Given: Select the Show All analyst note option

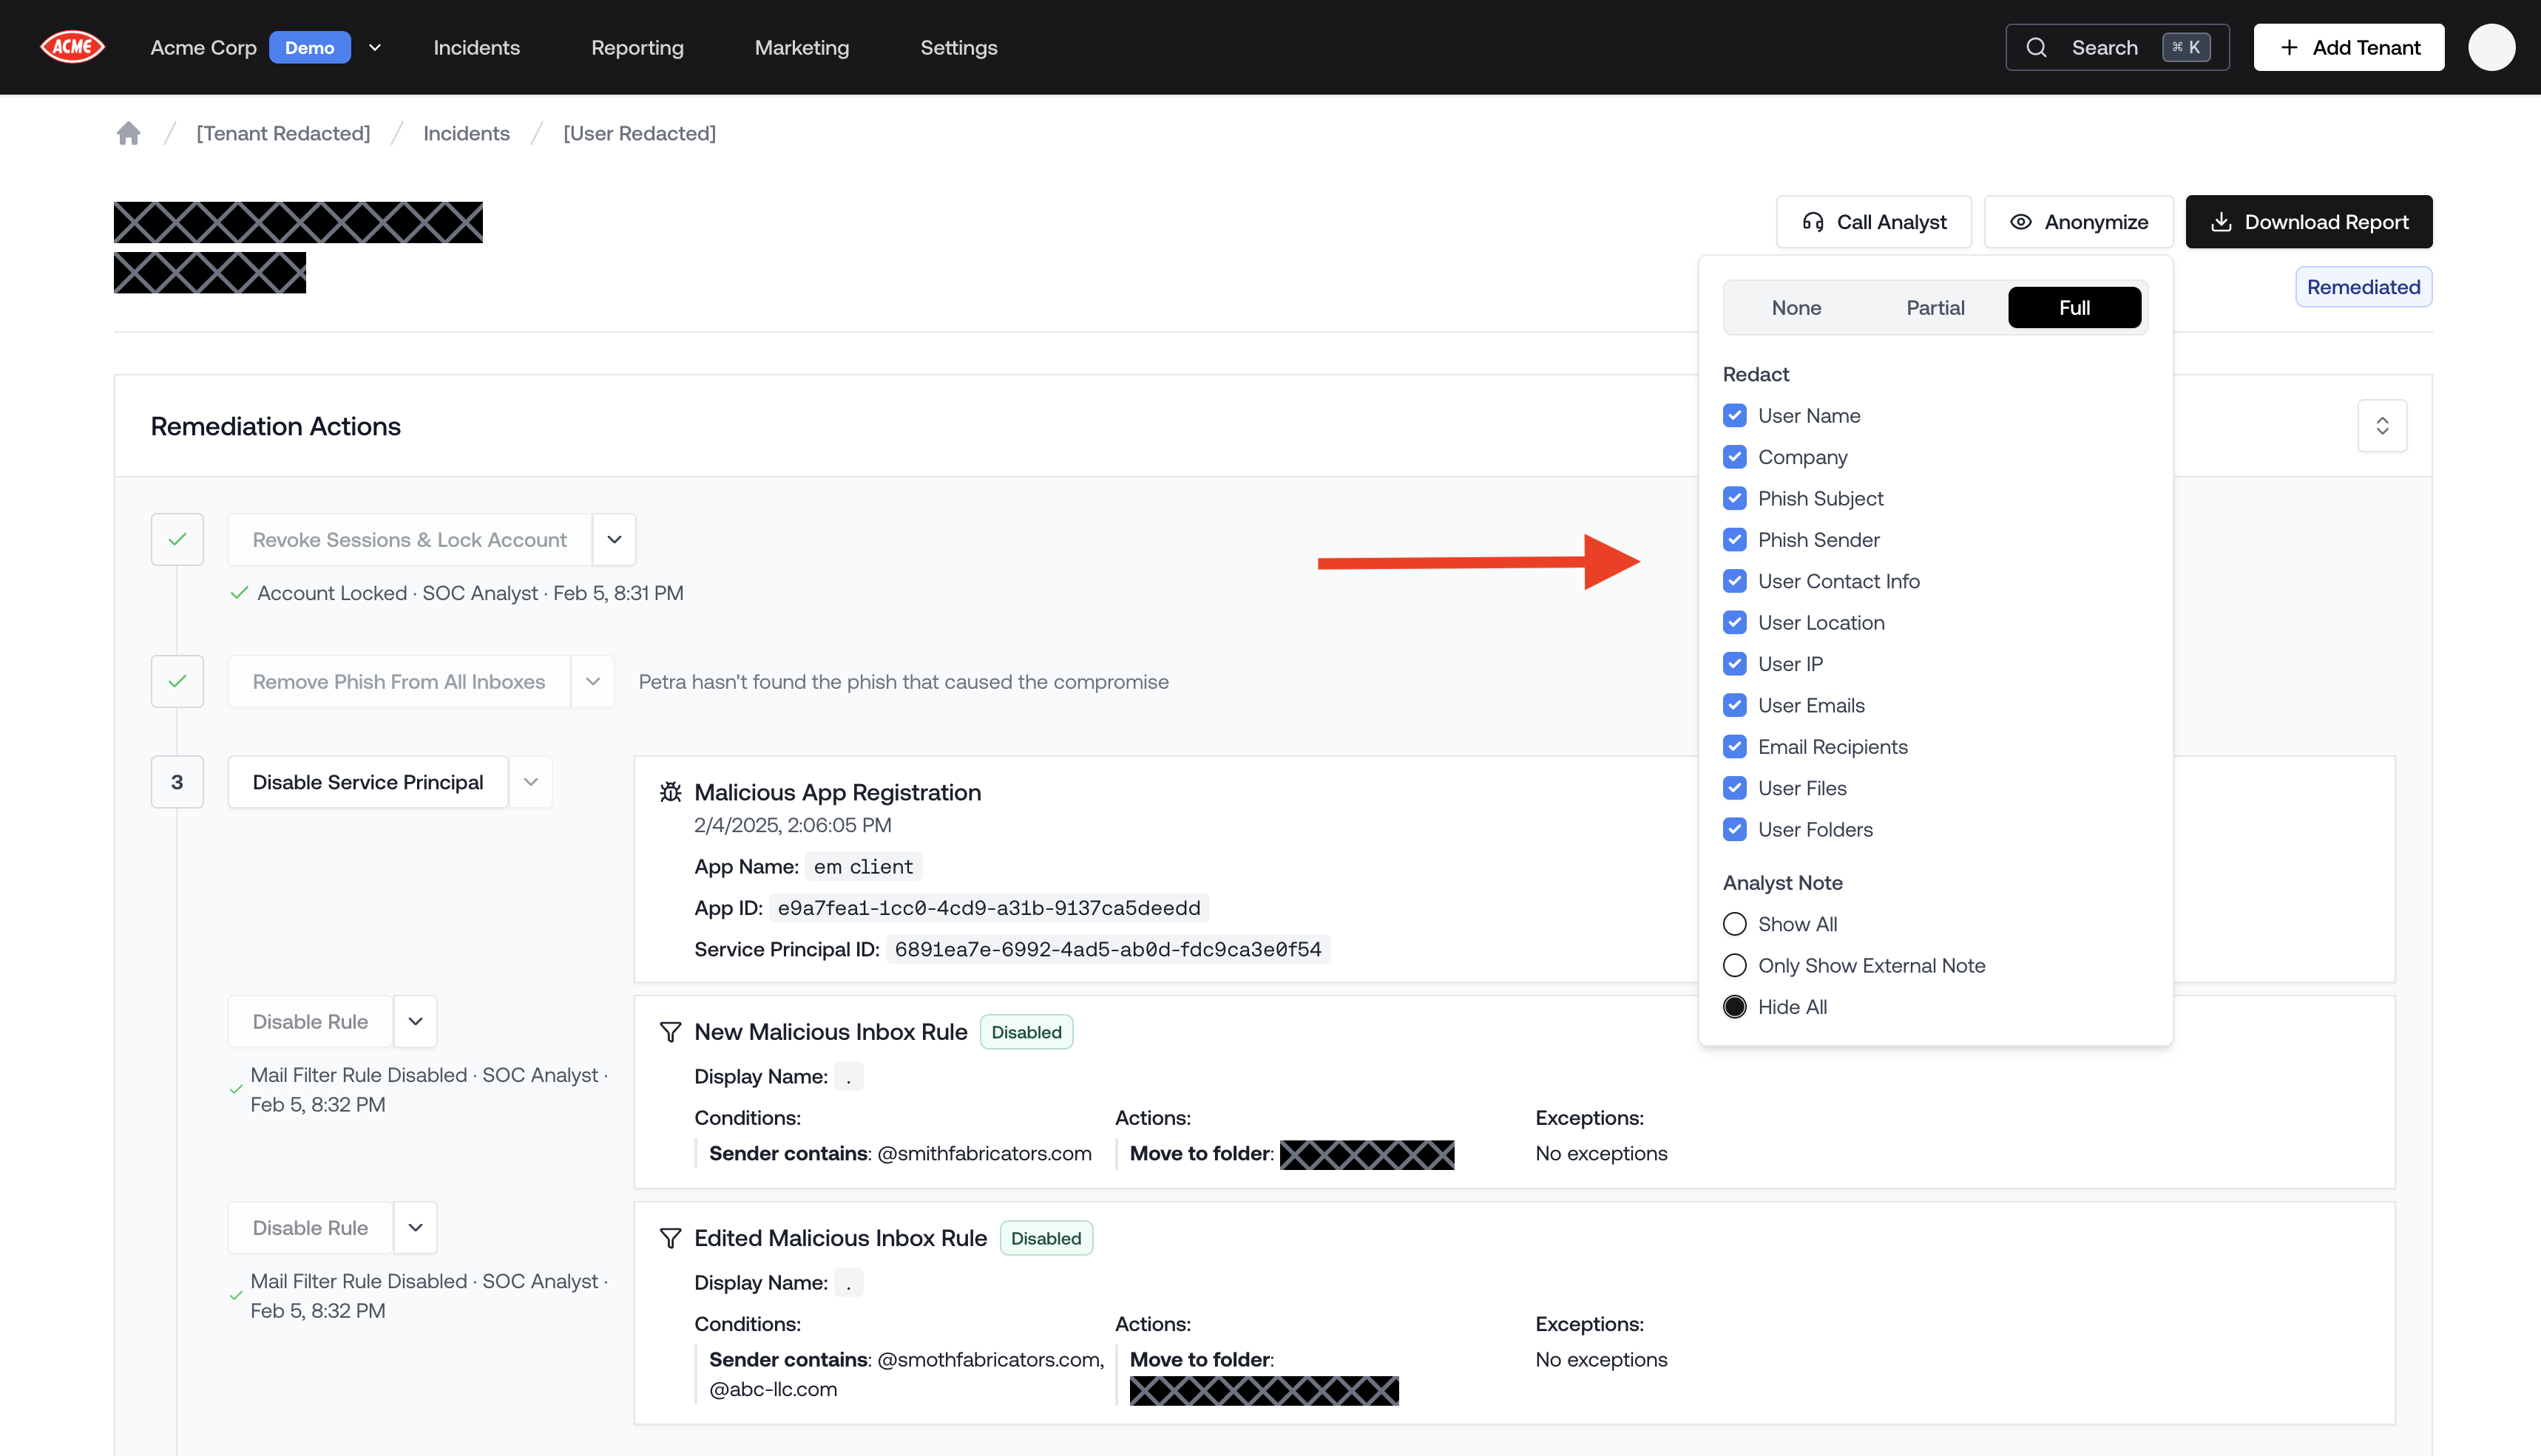Looking at the screenshot, I should [x=1735, y=923].
